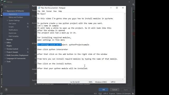Click Cancel in the Settings dialog
This screenshot has height=95, width=169.
(x=114, y=90)
